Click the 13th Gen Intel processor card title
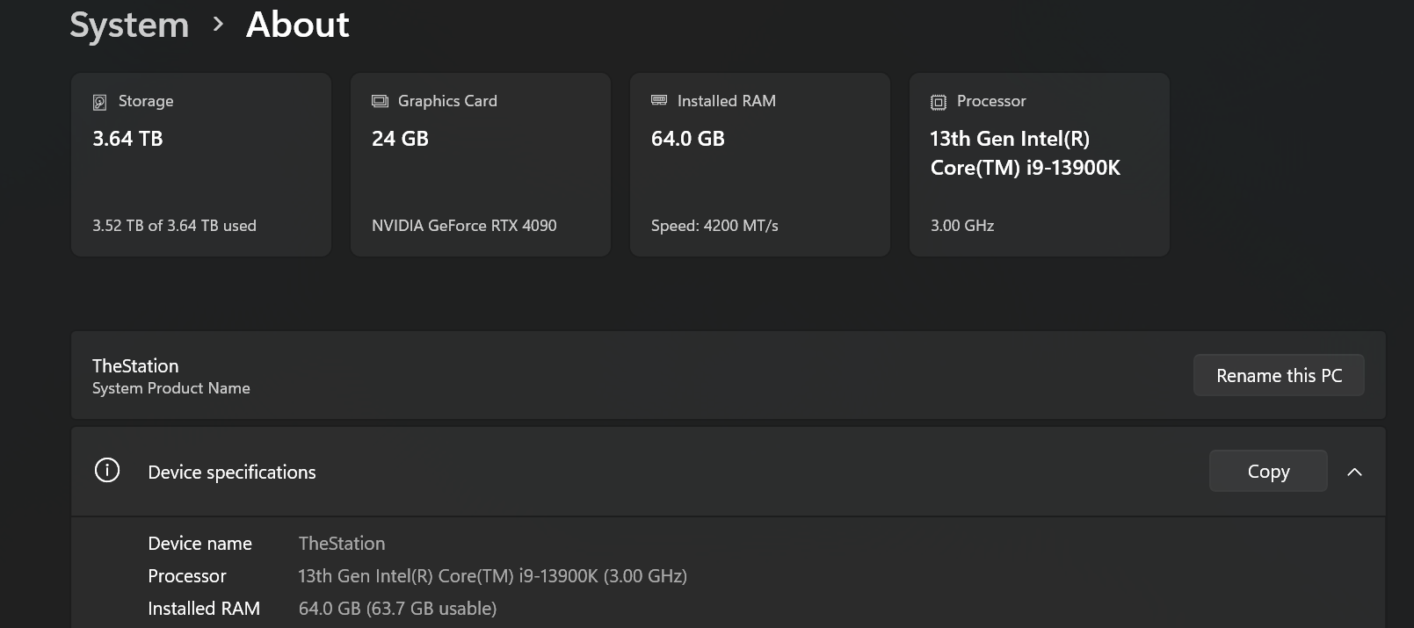 point(1025,153)
